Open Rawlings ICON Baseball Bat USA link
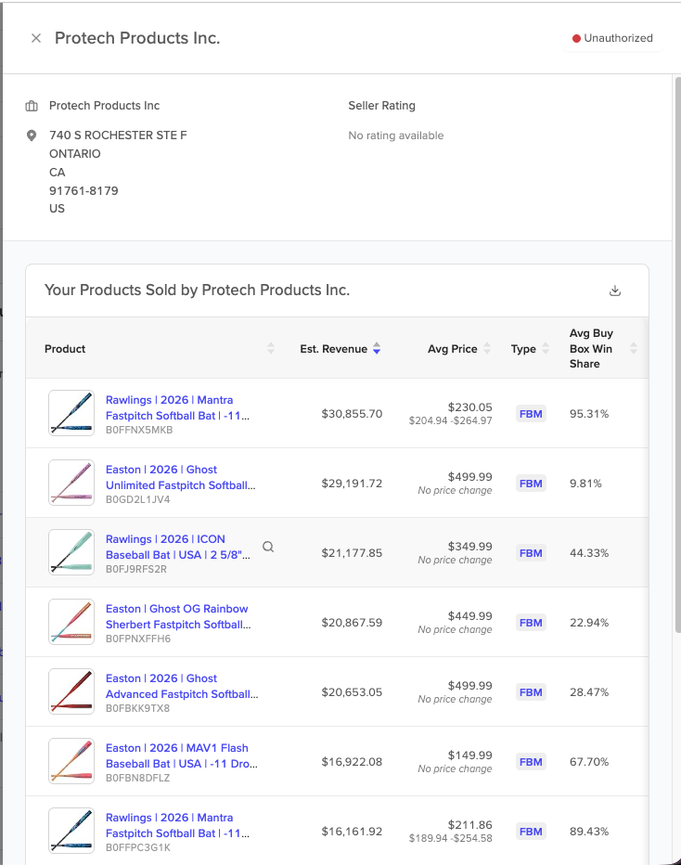This screenshot has width=681, height=865. coord(177,547)
